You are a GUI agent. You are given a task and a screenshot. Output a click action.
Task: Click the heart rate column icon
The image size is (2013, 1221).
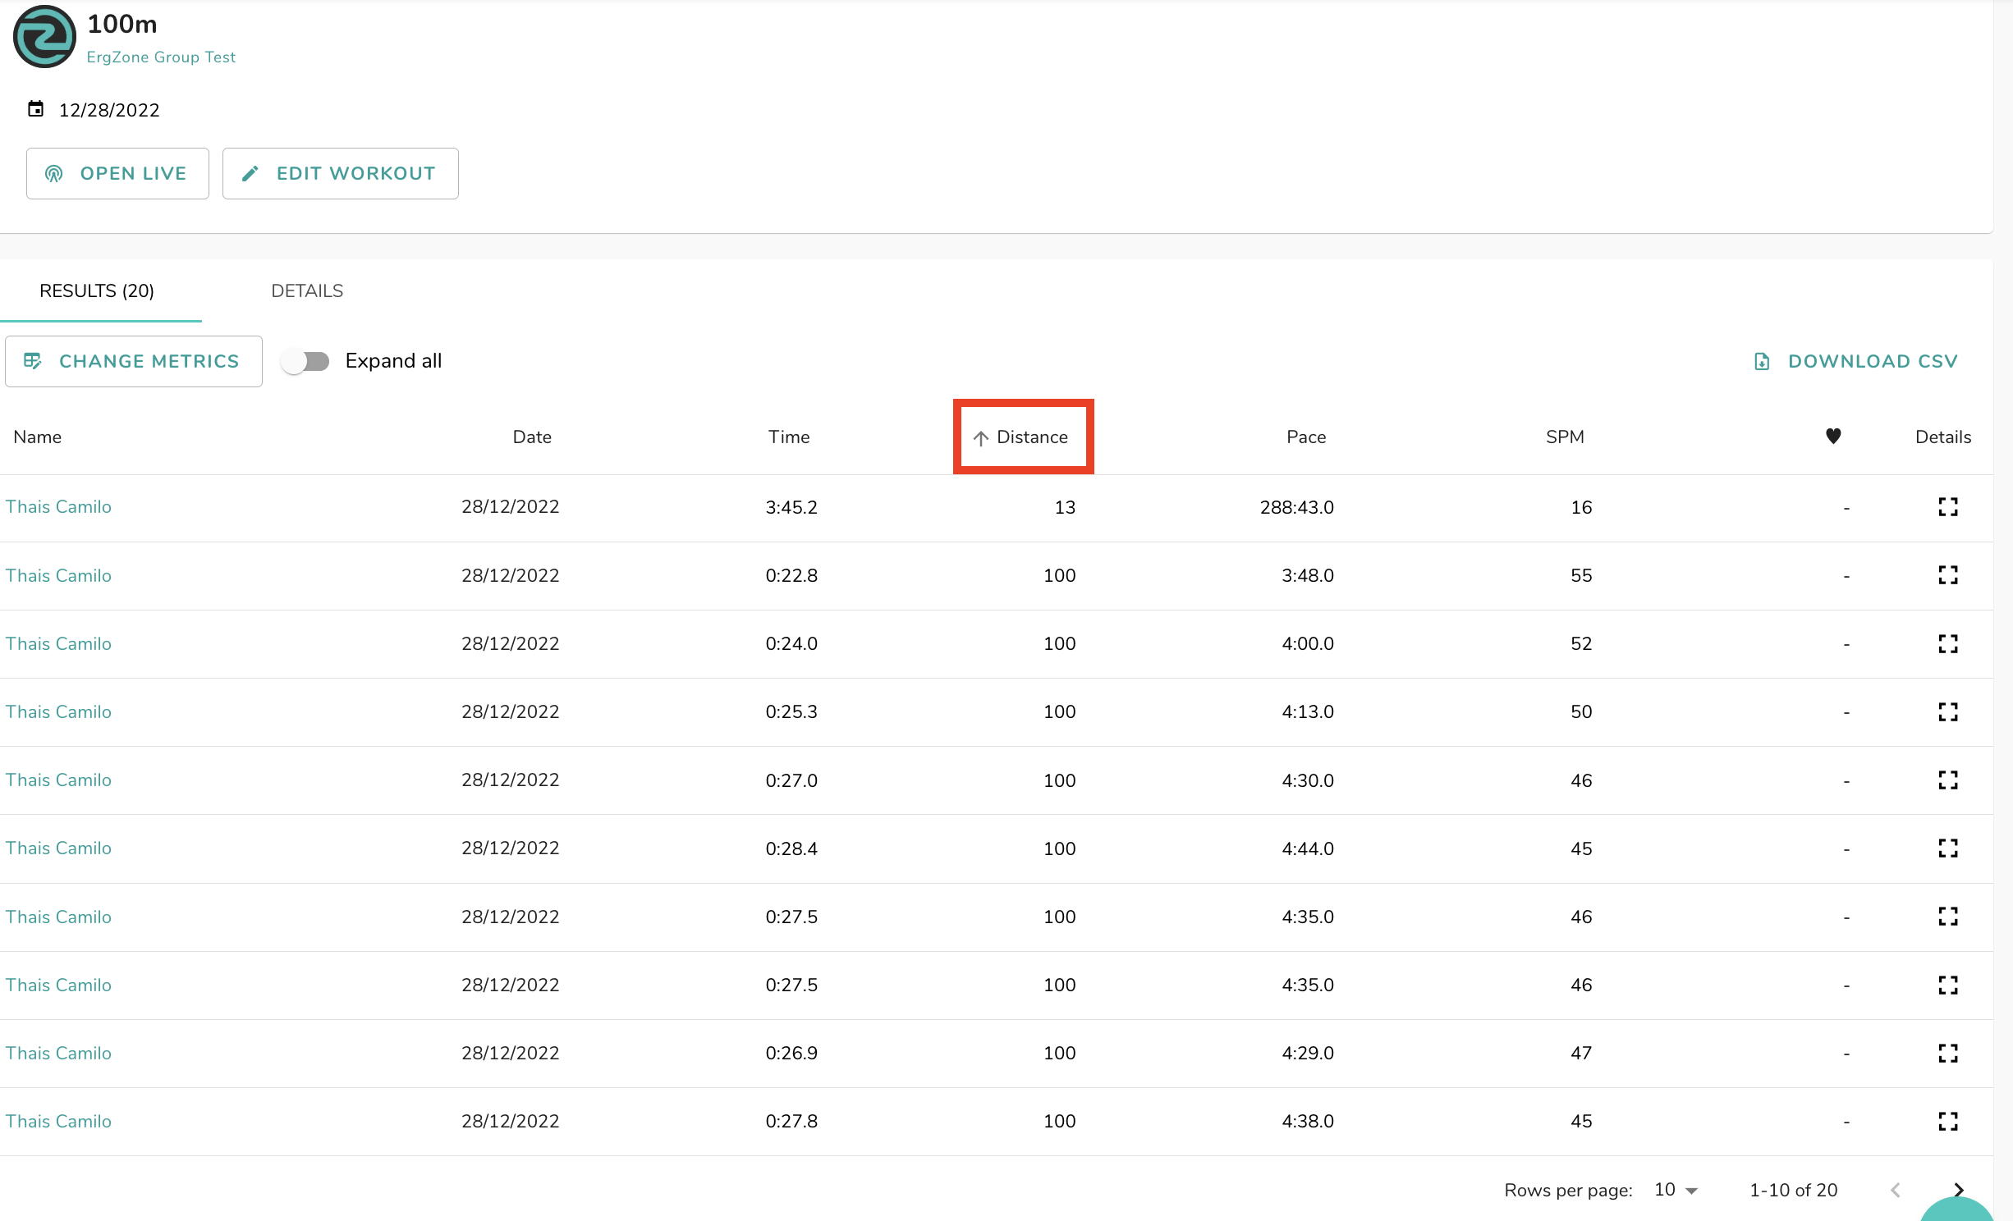(x=1832, y=437)
